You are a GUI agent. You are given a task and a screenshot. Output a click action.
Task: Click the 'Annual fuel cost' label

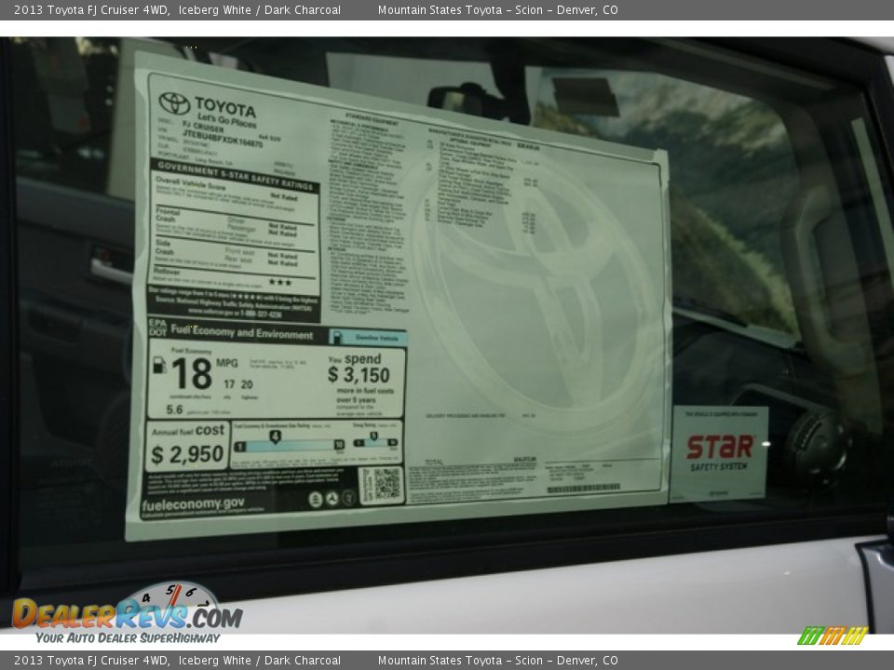point(188,431)
